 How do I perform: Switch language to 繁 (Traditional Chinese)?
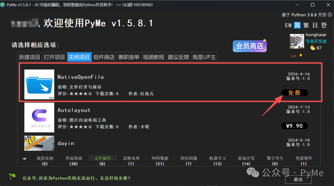pos(306,25)
